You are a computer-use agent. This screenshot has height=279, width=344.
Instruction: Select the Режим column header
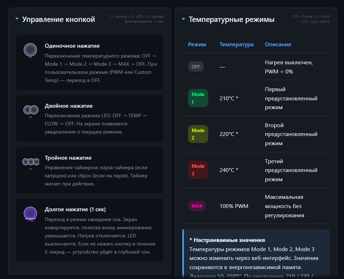coord(196,44)
